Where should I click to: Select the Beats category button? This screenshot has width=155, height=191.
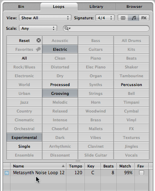point(131,58)
